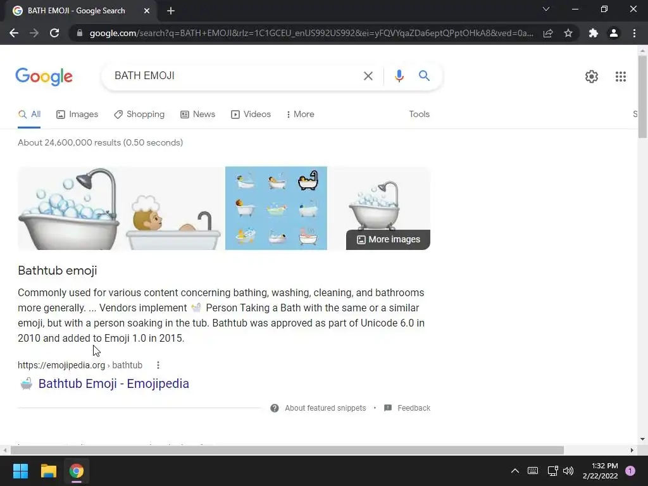Open a new browser tab

171,11
